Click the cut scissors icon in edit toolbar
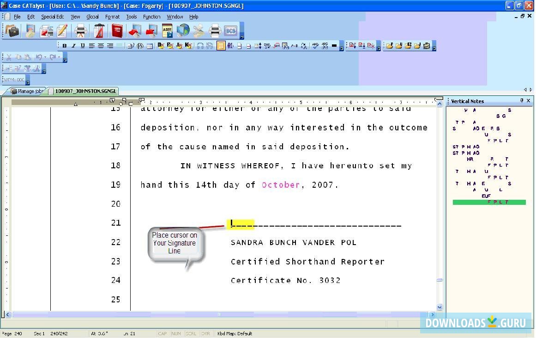 coord(9,57)
